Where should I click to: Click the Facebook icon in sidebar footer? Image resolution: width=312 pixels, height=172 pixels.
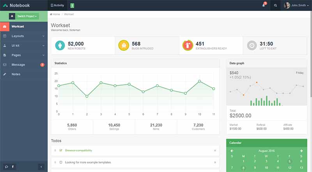(13, 167)
